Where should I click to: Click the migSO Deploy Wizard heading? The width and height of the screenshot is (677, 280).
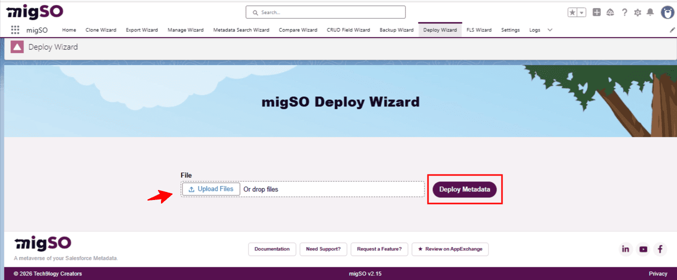[340, 102]
